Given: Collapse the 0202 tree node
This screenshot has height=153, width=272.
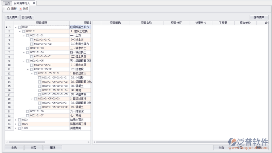Looking at the screenshot, I should pos(16,27).
